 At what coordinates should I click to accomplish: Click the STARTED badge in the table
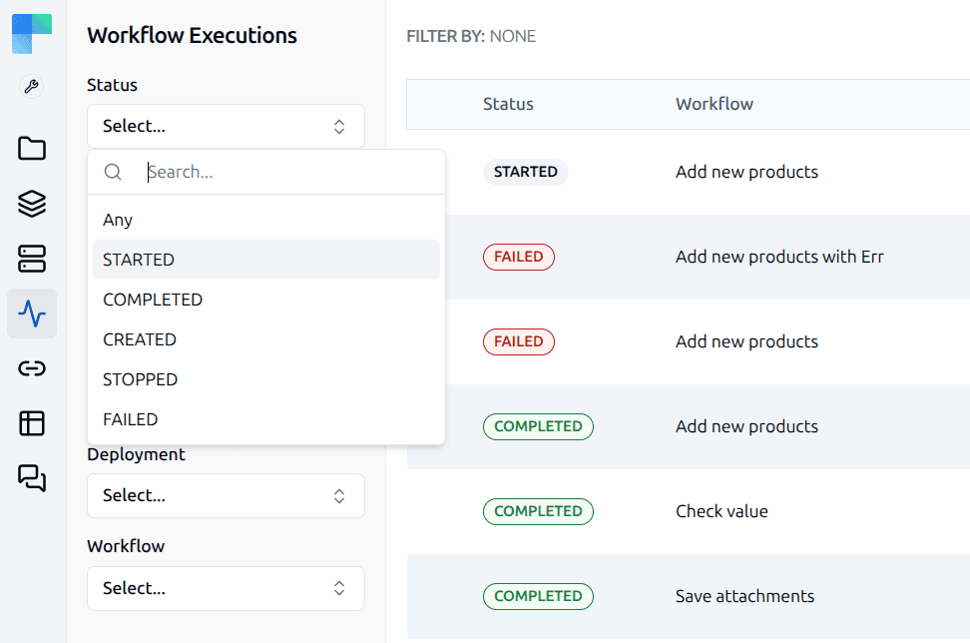tap(525, 172)
